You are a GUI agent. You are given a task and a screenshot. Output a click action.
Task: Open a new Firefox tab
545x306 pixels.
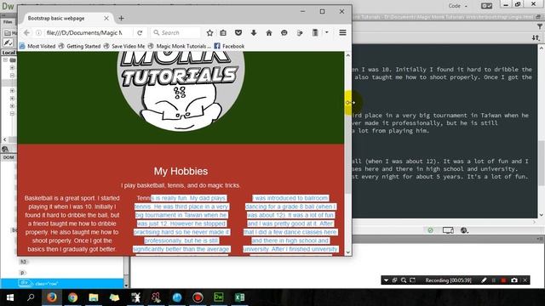point(121,19)
